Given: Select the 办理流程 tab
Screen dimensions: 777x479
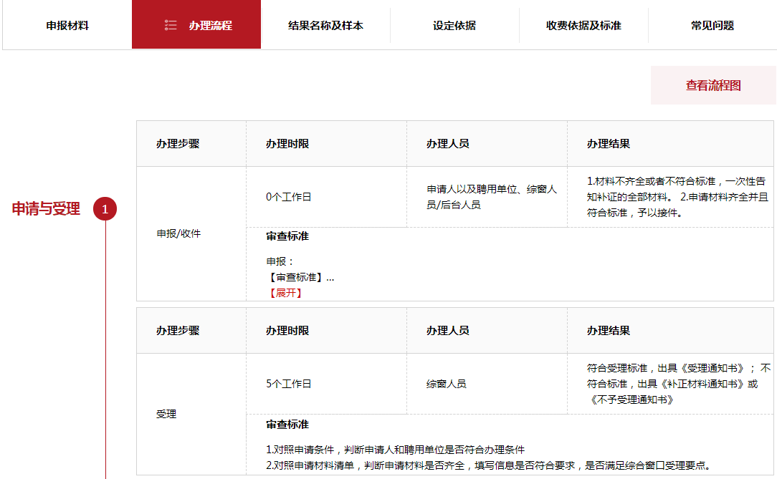Looking at the screenshot, I should [196, 25].
